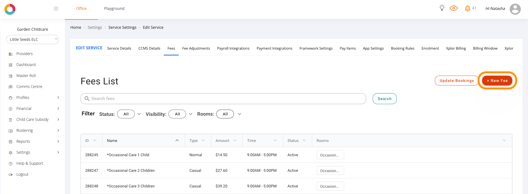The image size is (528, 194).
Task: Click the Xplor logo icon
Action: pyautogui.click(x=10, y=9)
